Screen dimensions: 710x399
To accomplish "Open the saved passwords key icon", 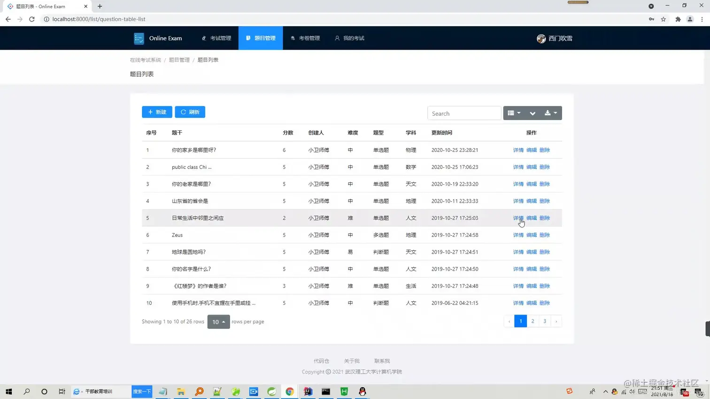I will pyautogui.click(x=651, y=19).
